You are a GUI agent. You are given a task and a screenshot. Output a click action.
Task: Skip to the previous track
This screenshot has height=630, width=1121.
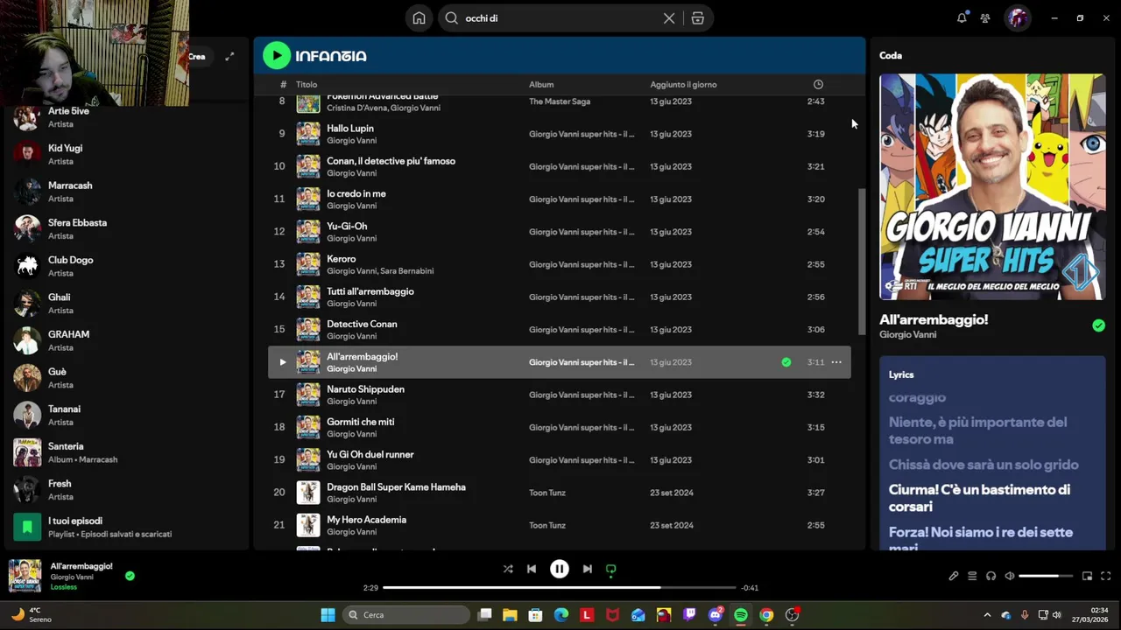[532, 569]
